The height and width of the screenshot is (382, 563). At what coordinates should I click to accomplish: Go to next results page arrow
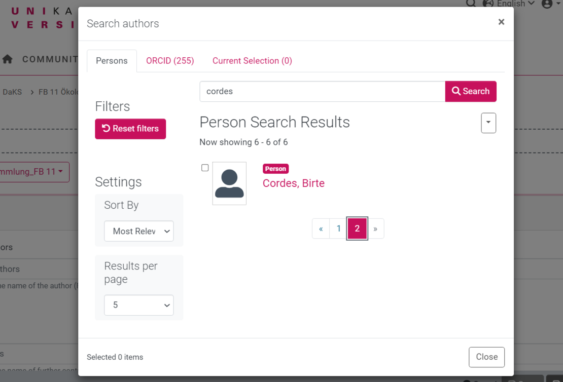pyautogui.click(x=375, y=228)
